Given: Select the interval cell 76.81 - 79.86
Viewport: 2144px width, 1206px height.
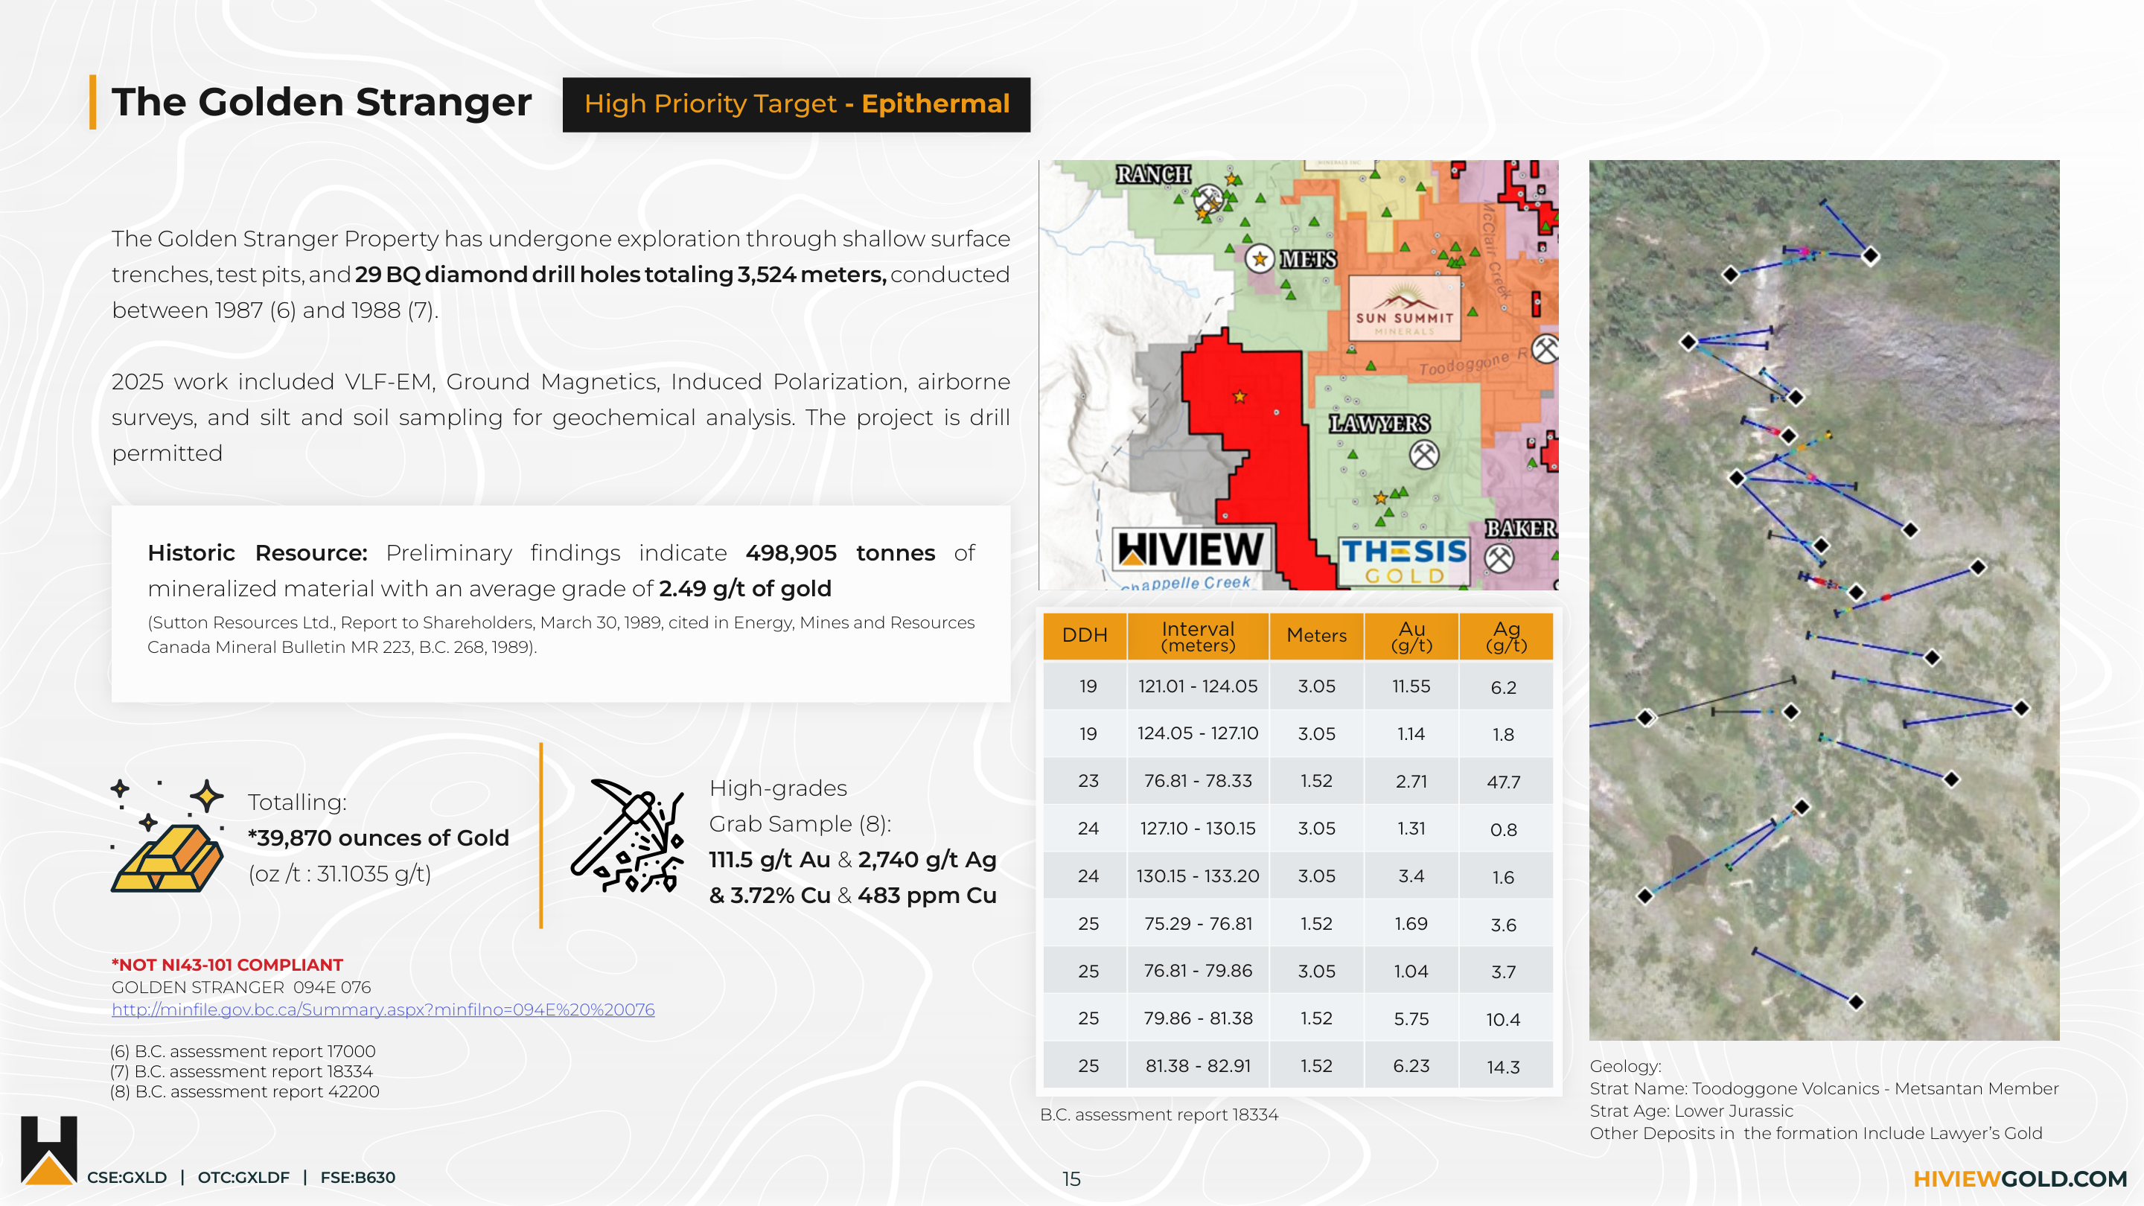Looking at the screenshot, I should [x=1198, y=971].
